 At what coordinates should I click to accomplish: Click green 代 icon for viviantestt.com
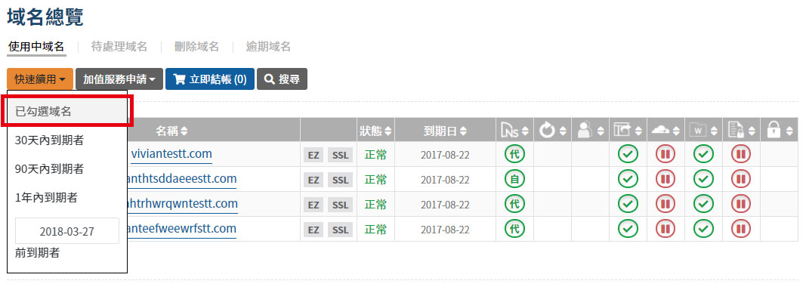point(514,154)
